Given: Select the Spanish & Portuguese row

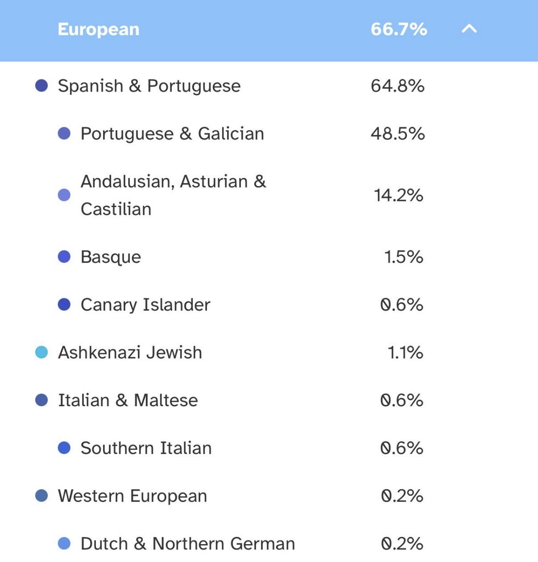Looking at the screenshot, I should [149, 86].
